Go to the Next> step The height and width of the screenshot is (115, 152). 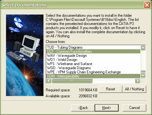coord(107,108)
